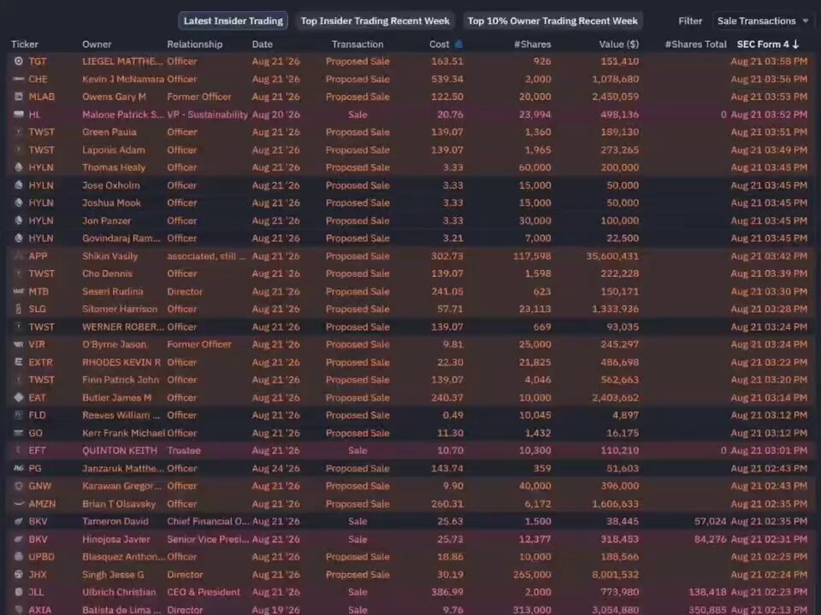Open the TGT ticker link
Screen dimensions: 821x615
(38, 61)
